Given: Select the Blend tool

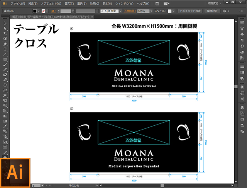Looking at the screenshot, I should (5, 132).
